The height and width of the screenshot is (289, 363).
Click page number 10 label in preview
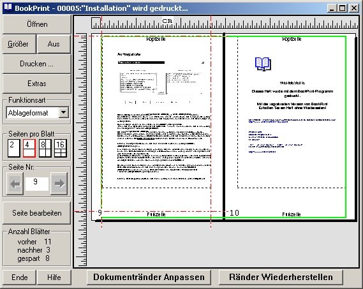point(234,212)
